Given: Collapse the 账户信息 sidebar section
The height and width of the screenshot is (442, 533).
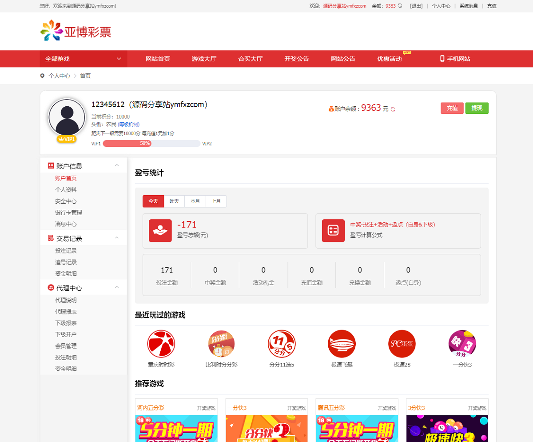Looking at the screenshot, I should (117, 165).
